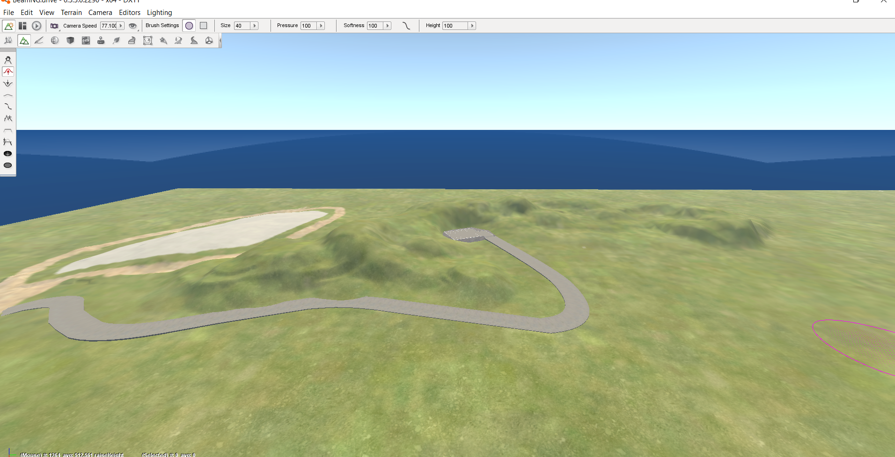Open the River Editor icon

coord(178,41)
